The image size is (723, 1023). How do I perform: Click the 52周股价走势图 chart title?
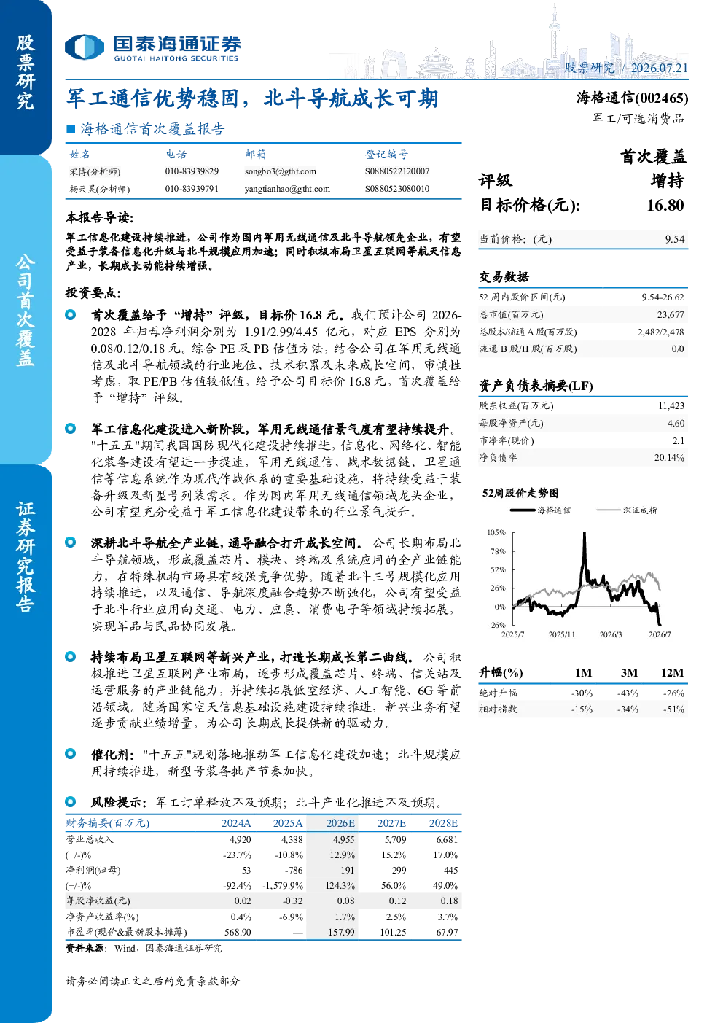click(520, 494)
